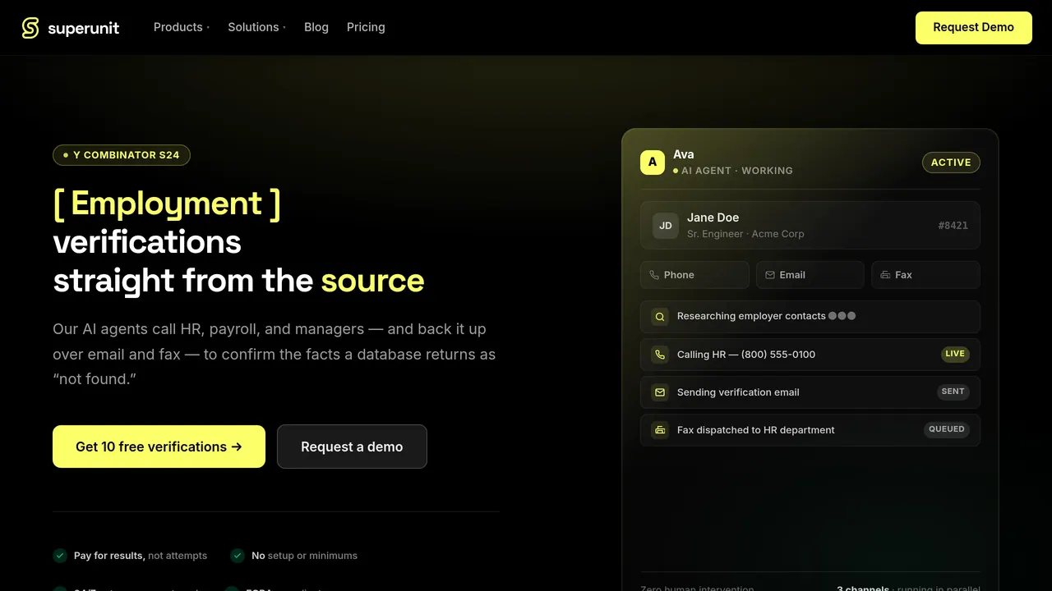The height and width of the screenshot is (591, 1052).
Task: Click the Pay for results, not attempts text
Action: click(141, 556)
